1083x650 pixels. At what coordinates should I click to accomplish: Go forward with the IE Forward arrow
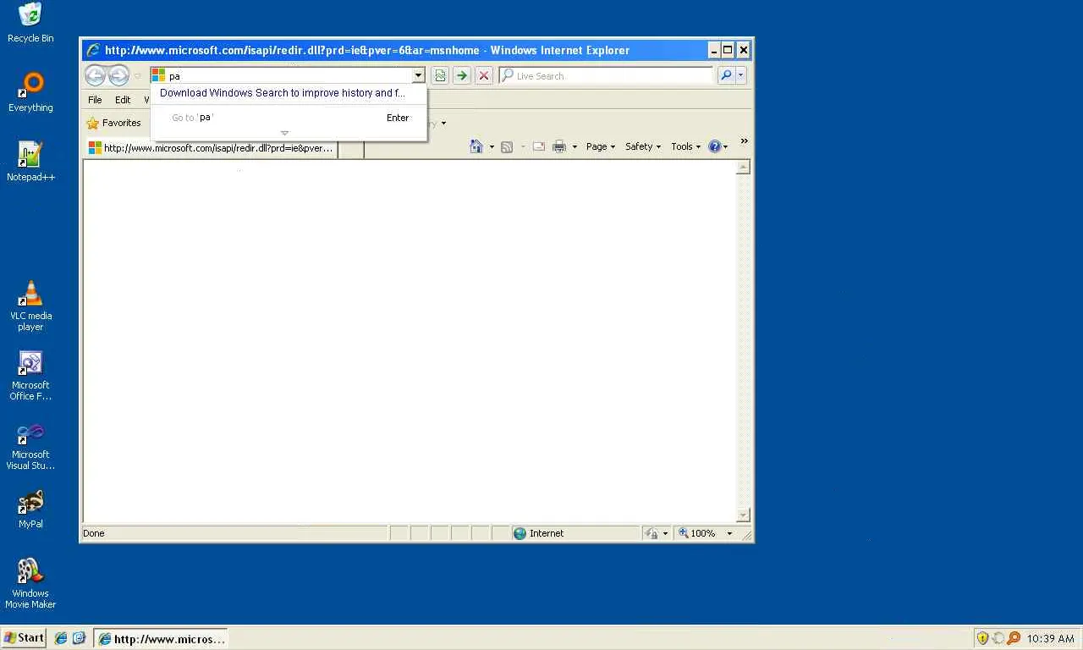[x=119, y=75]
